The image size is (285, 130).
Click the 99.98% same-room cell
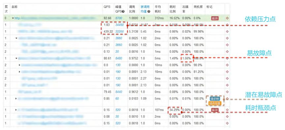coord(198,32)
